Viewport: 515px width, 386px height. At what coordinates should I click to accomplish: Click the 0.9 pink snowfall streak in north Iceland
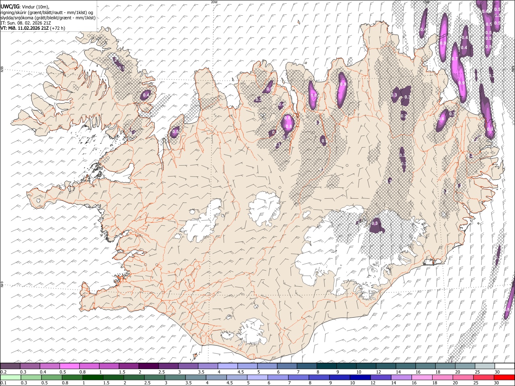[x=342, y=89]
